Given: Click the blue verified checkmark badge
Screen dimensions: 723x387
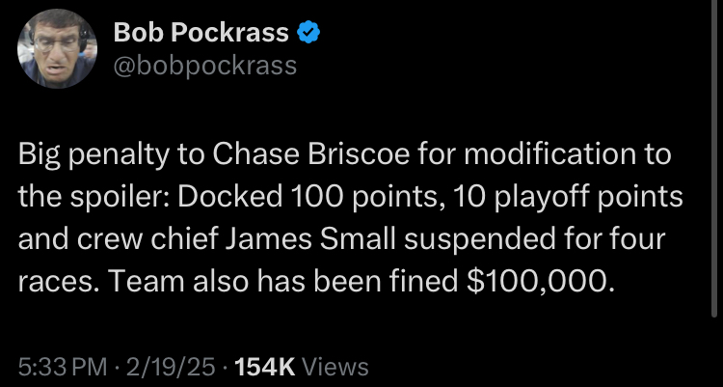Looking at the screenshot, I should pos(308,34).
